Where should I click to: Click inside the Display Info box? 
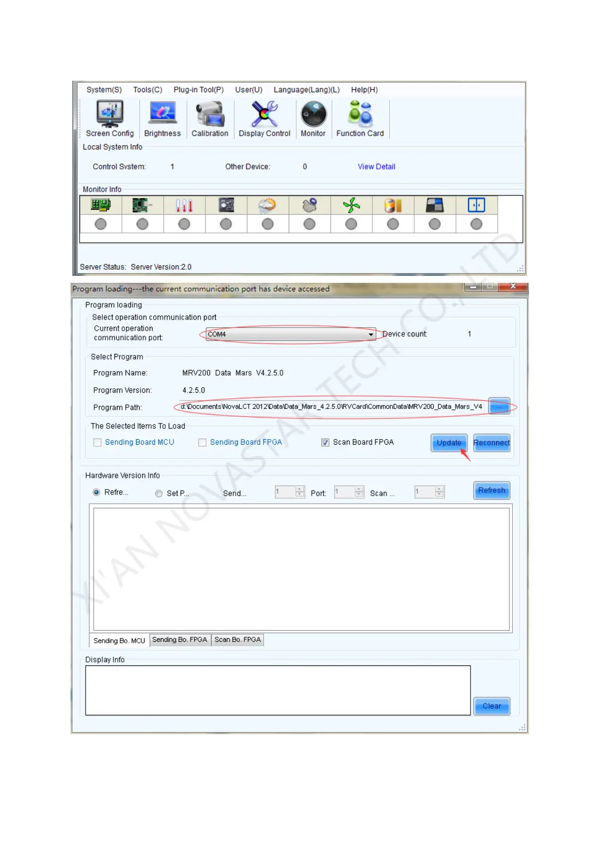pyautogui.click(x=278, y=690)
